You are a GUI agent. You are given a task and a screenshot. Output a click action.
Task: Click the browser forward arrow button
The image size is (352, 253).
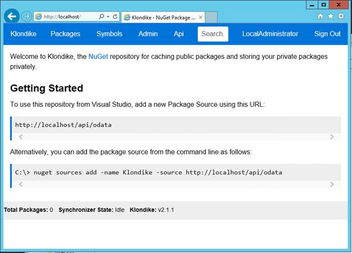26,16
